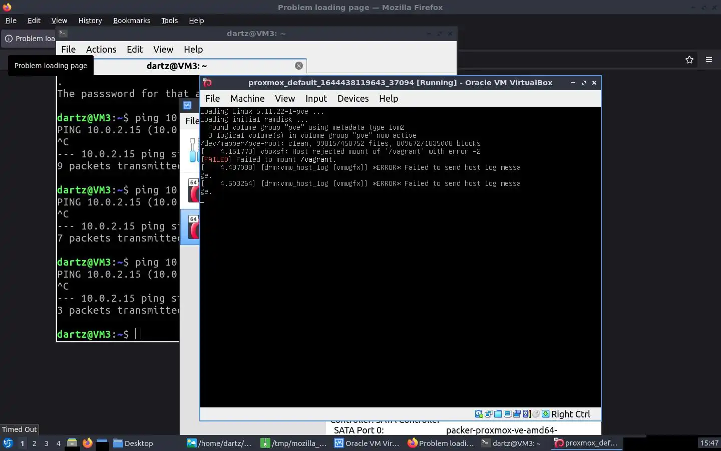Click the terminal icon in terminal title bar

click(x=63, y=34)
